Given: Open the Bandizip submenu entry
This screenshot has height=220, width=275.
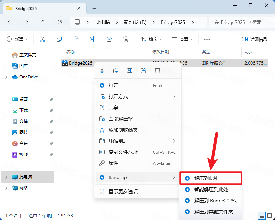Looking at the screenshot, I should click(x=137, y=177).
